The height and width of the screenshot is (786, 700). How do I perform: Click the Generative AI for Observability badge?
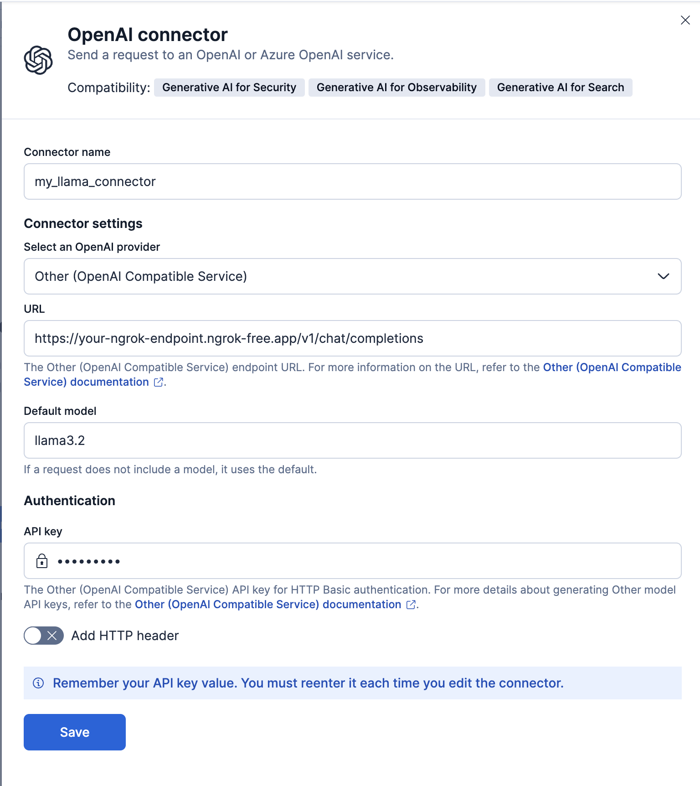coord(396,88)
